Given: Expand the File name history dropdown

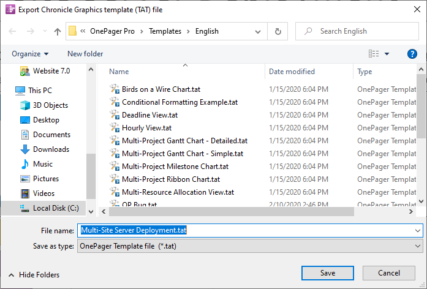Looking at the screenshot, I should tap(417, 230).
